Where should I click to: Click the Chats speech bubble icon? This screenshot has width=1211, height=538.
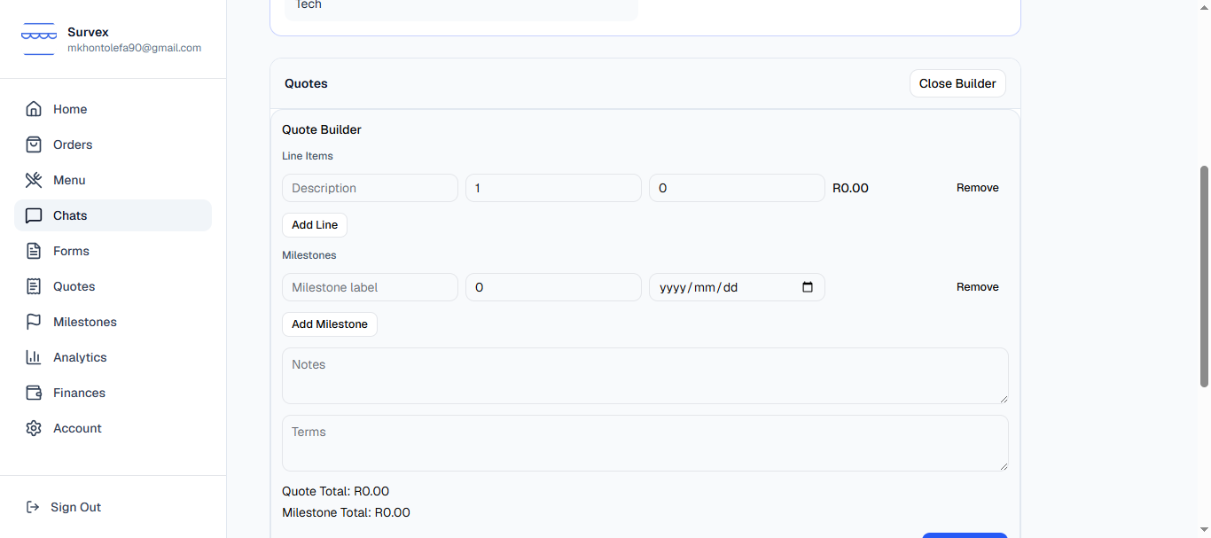coord(34,215)
